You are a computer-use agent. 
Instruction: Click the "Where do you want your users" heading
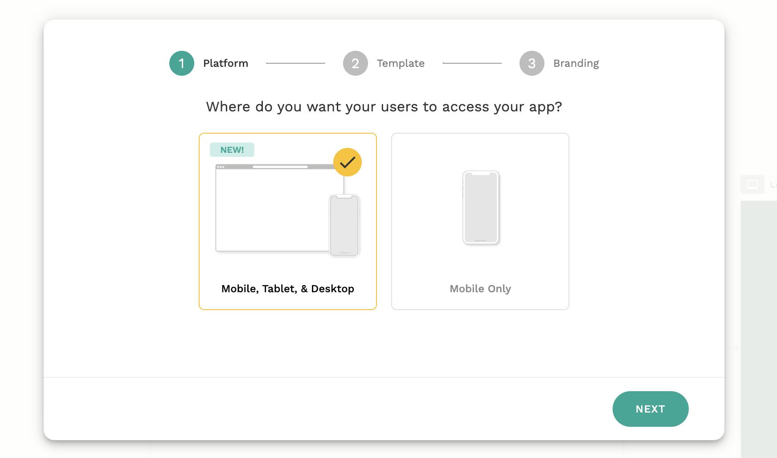pos(384,107)
